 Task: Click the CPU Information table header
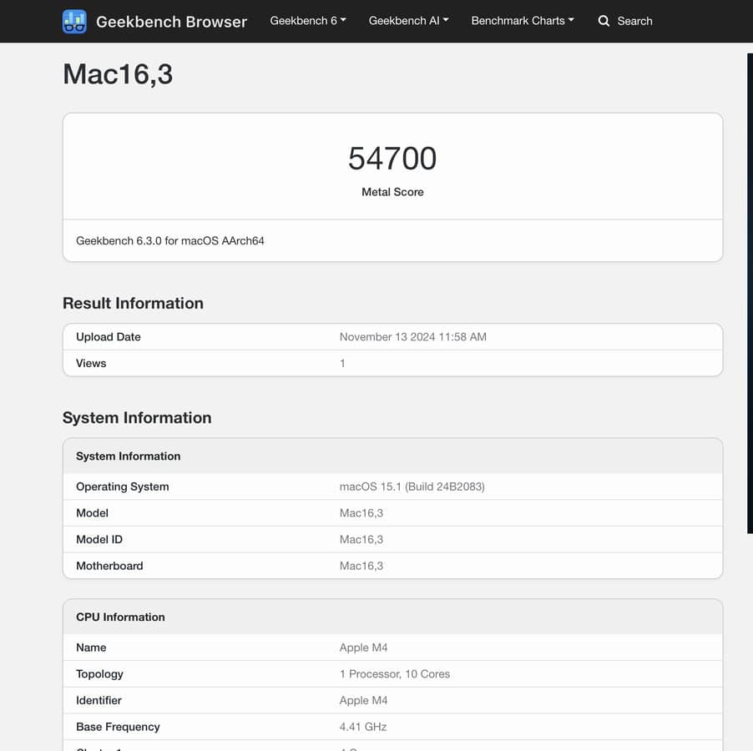pos(120,617)
